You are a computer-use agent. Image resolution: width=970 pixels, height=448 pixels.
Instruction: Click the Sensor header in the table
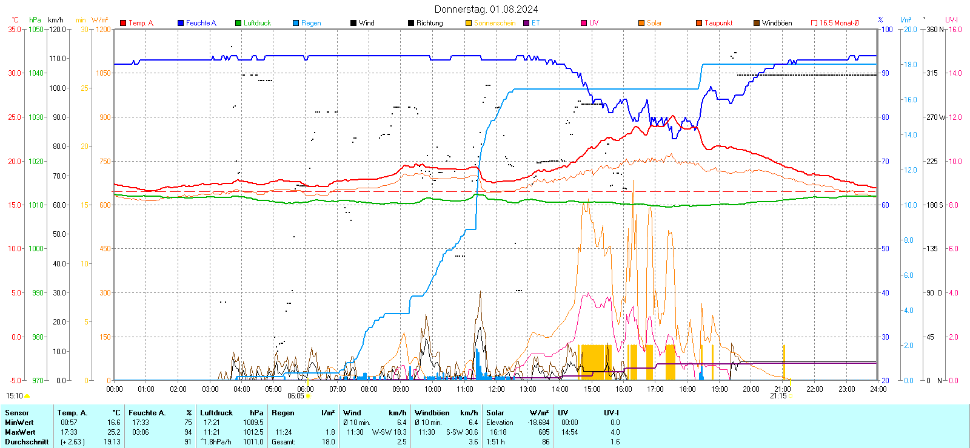pos(17,413)
